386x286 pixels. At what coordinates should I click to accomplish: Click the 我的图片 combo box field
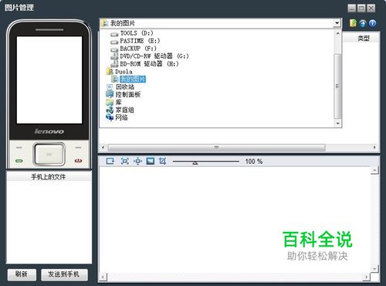pyautogui.click(x=221, y=23)
